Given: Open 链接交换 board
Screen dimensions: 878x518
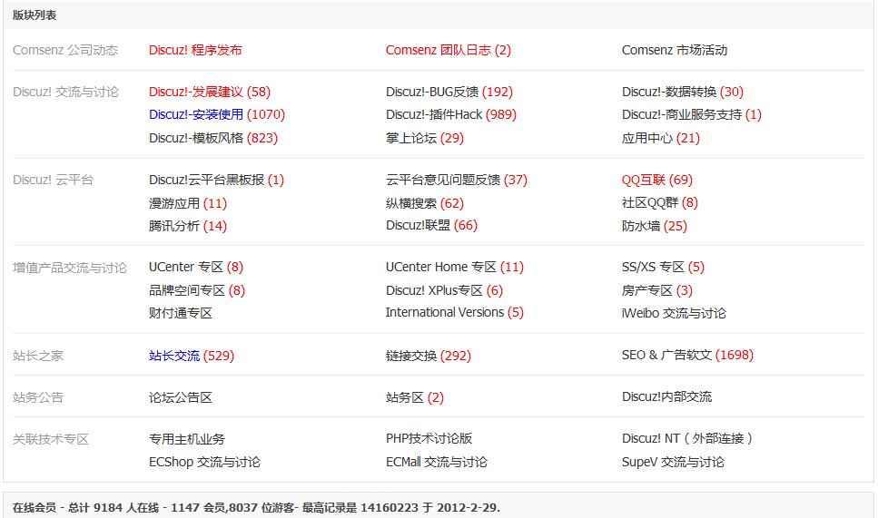Looking at the screenshot, I should [x=411, y=356].
